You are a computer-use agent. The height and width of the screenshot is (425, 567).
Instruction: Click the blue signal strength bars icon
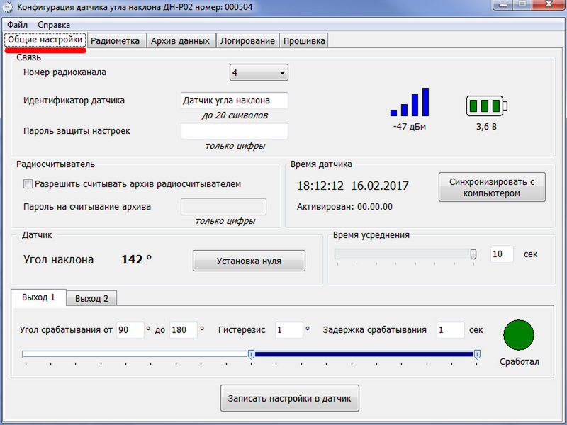coord(410,102)
